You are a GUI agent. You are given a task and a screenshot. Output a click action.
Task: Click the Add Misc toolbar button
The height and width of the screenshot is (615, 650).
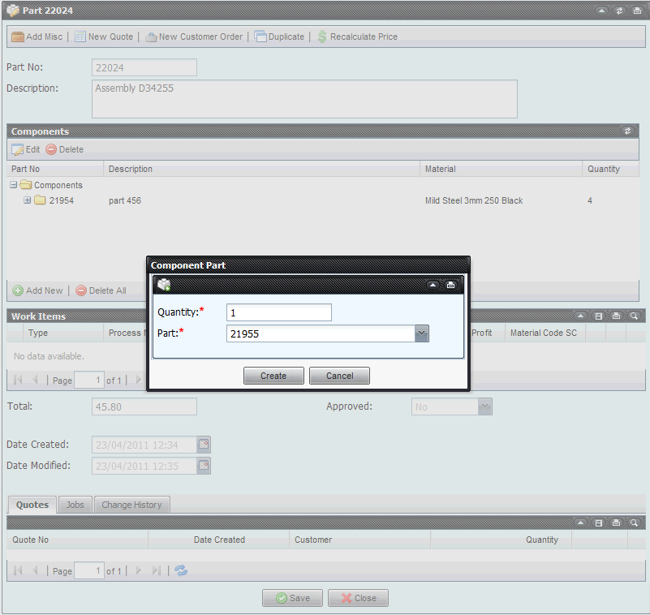point(37,37)
